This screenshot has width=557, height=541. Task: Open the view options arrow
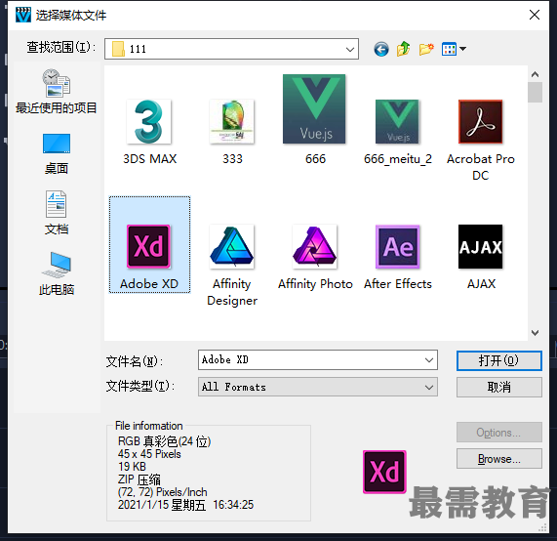point(462,49)
